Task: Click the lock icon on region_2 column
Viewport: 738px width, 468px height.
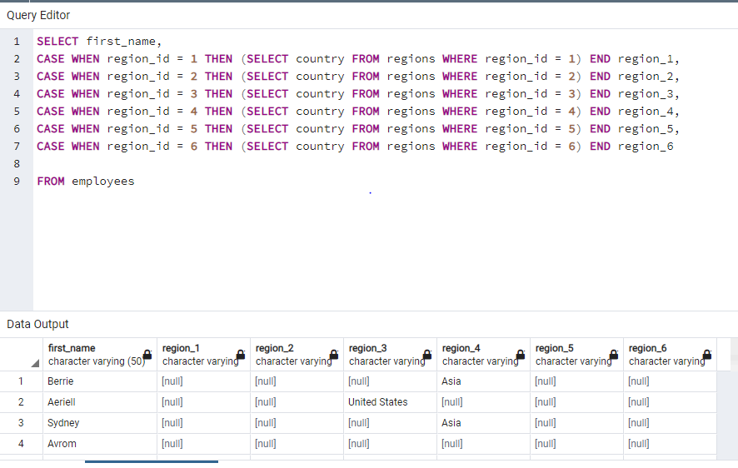Action: click(x=334, y=355)
